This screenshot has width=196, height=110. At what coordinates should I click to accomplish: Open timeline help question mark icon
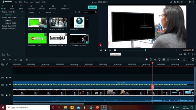pos(193,60)
